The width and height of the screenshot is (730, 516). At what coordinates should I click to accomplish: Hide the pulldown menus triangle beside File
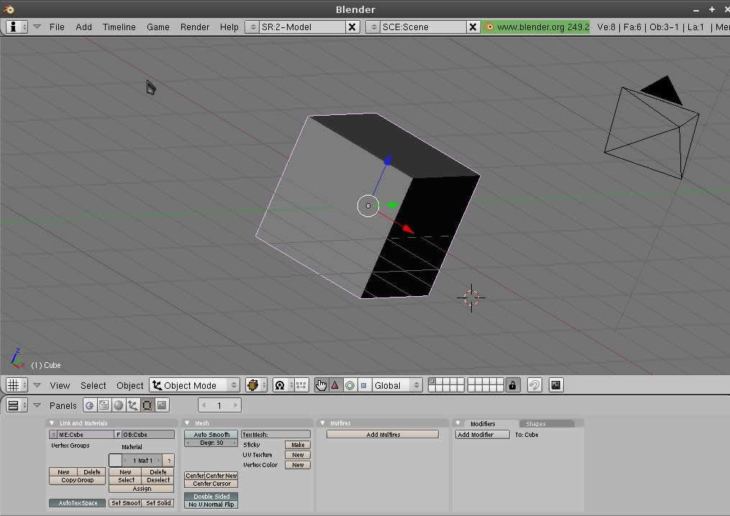(37, 27)
